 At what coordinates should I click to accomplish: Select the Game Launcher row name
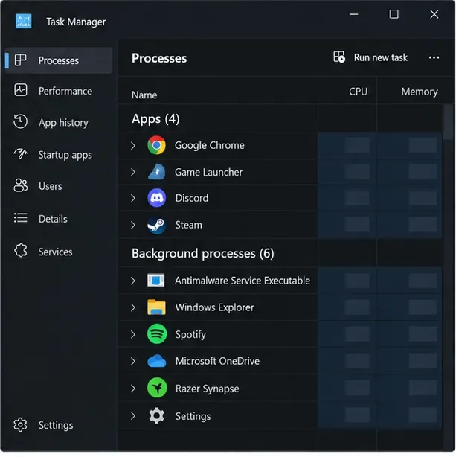(x=208, y=172)
